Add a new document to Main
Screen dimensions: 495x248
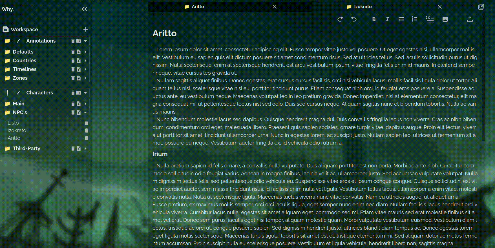[79, 104]
